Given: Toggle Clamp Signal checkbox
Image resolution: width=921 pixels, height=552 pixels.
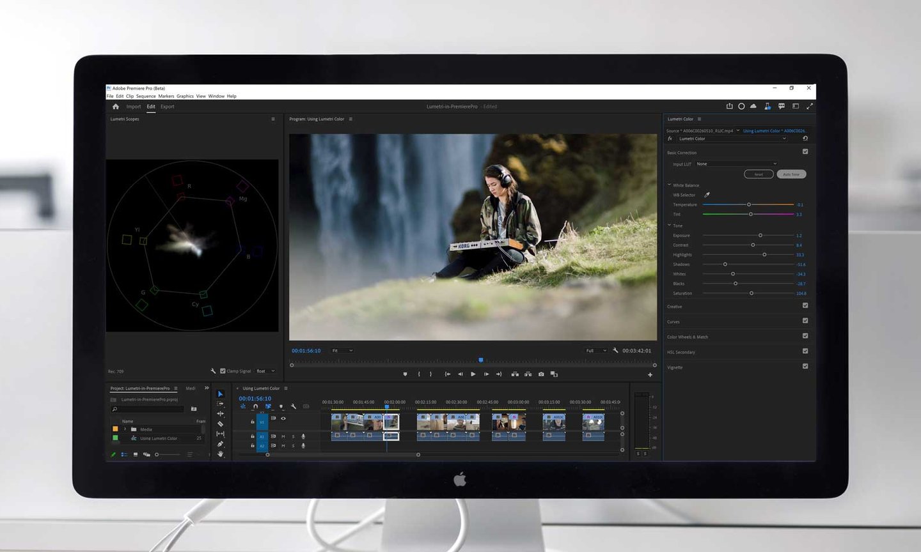Looking at the screenshot, I should coord(223,371).
